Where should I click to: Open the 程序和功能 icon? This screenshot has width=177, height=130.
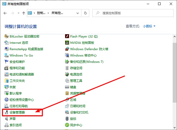click(7, 68)
